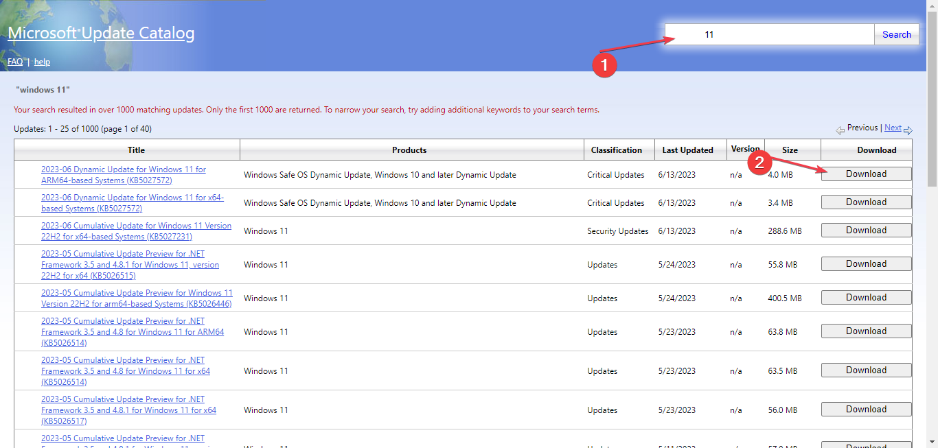Sort results by the Last Updated column
This screenshot has width=938, height=448.
tap(689, 150)
